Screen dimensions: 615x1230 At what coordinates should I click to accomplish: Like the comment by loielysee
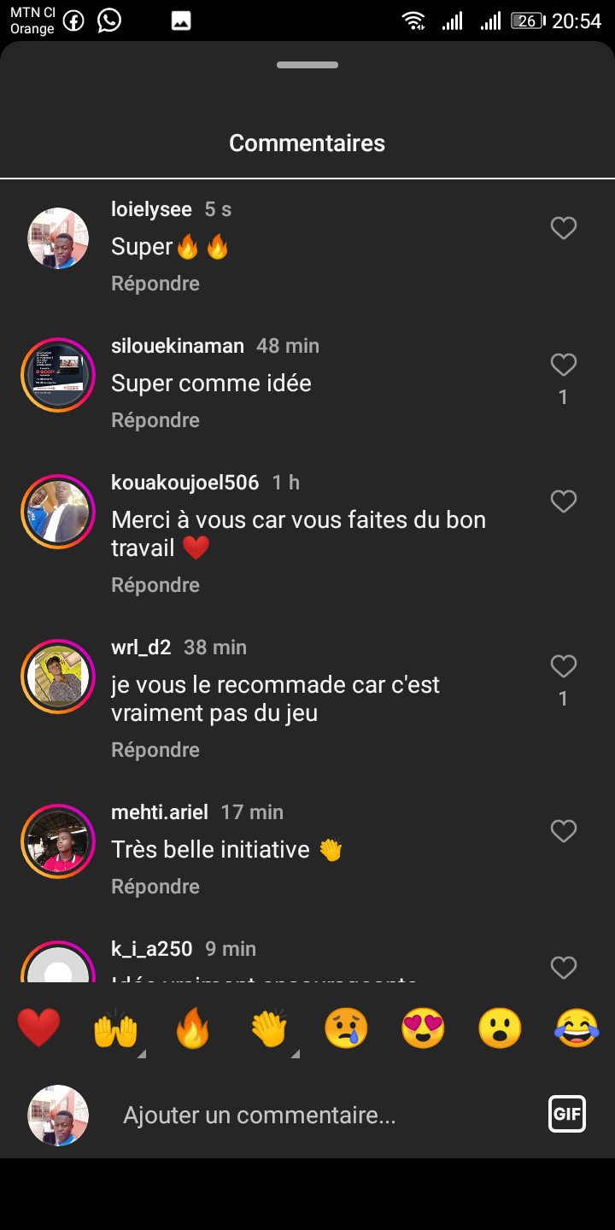563,228
